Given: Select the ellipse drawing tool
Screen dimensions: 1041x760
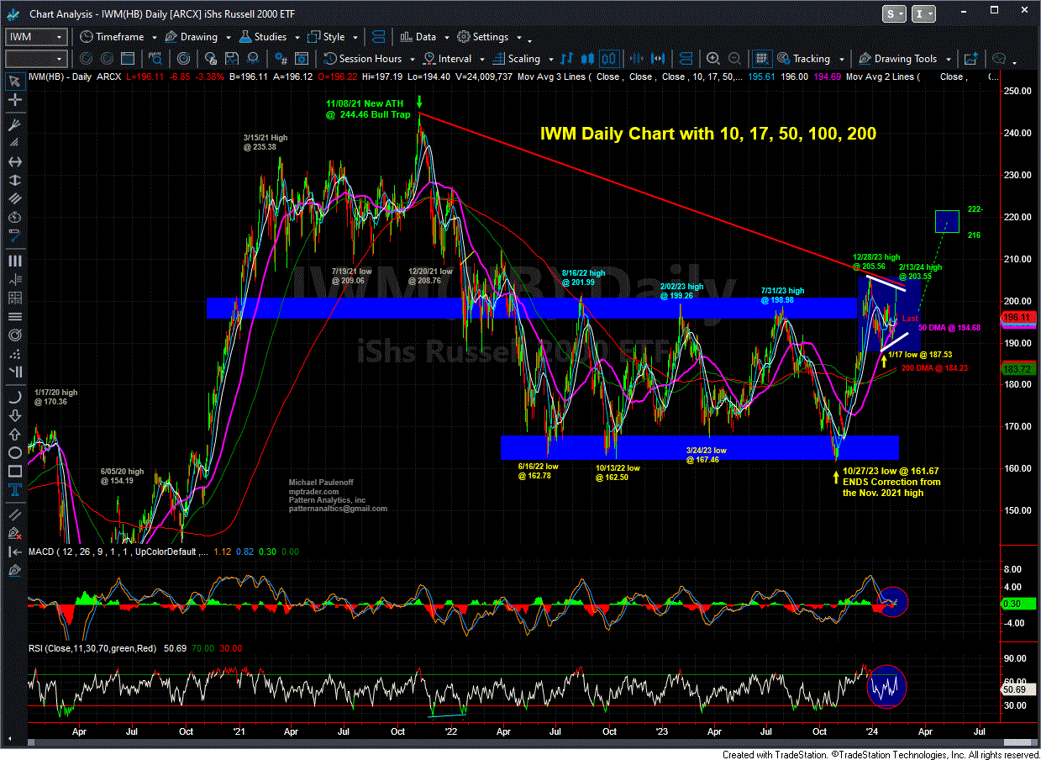Looking at the screenshot, I should click(14, 453).
